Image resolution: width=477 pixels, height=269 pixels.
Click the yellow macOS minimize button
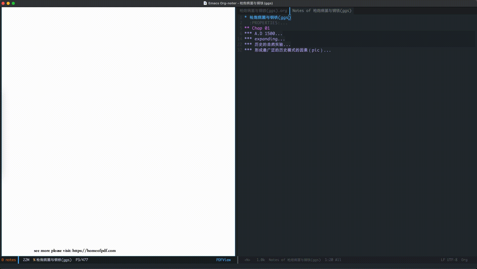click(8, 3)
